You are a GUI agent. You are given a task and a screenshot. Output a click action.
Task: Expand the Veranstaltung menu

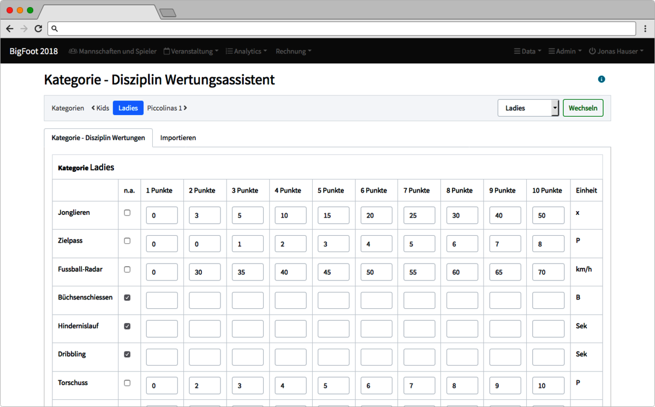tap(191, 51)
